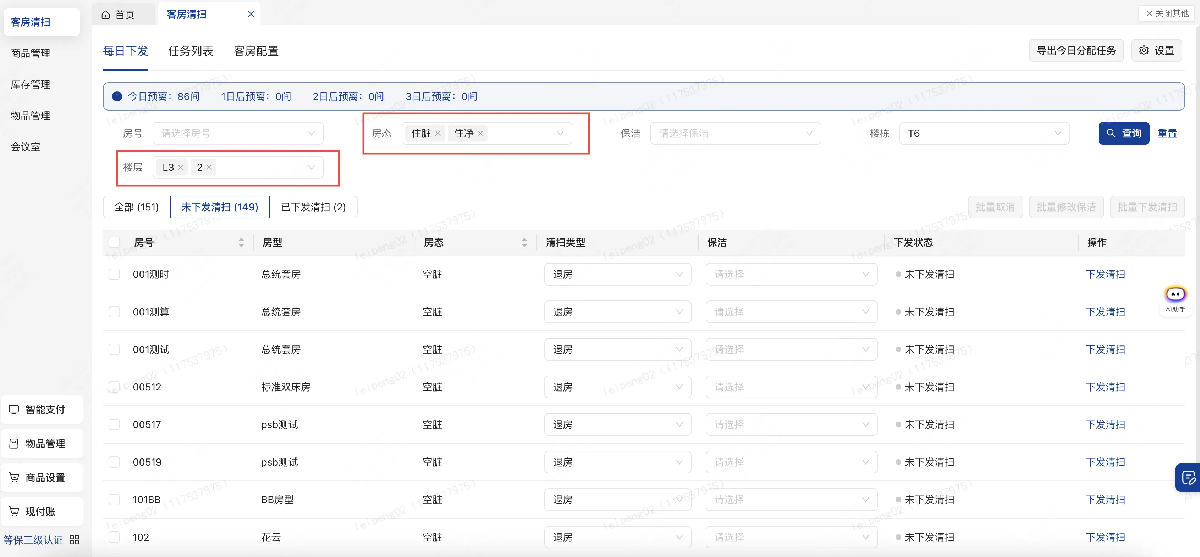1200x557 pixels.
Task: Click the settings gear icon
Action: click(1144, 50)
